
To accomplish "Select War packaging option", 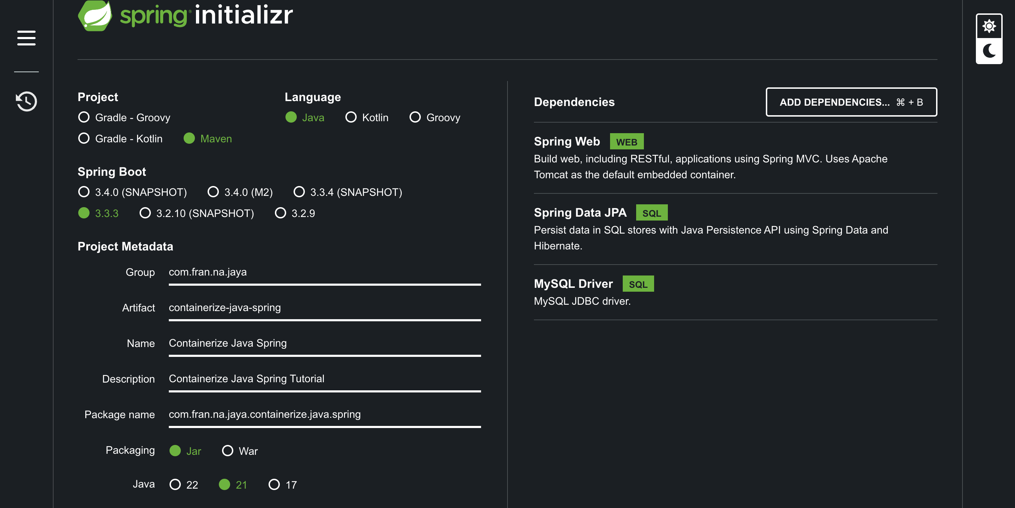I will (x=240, y=451).
